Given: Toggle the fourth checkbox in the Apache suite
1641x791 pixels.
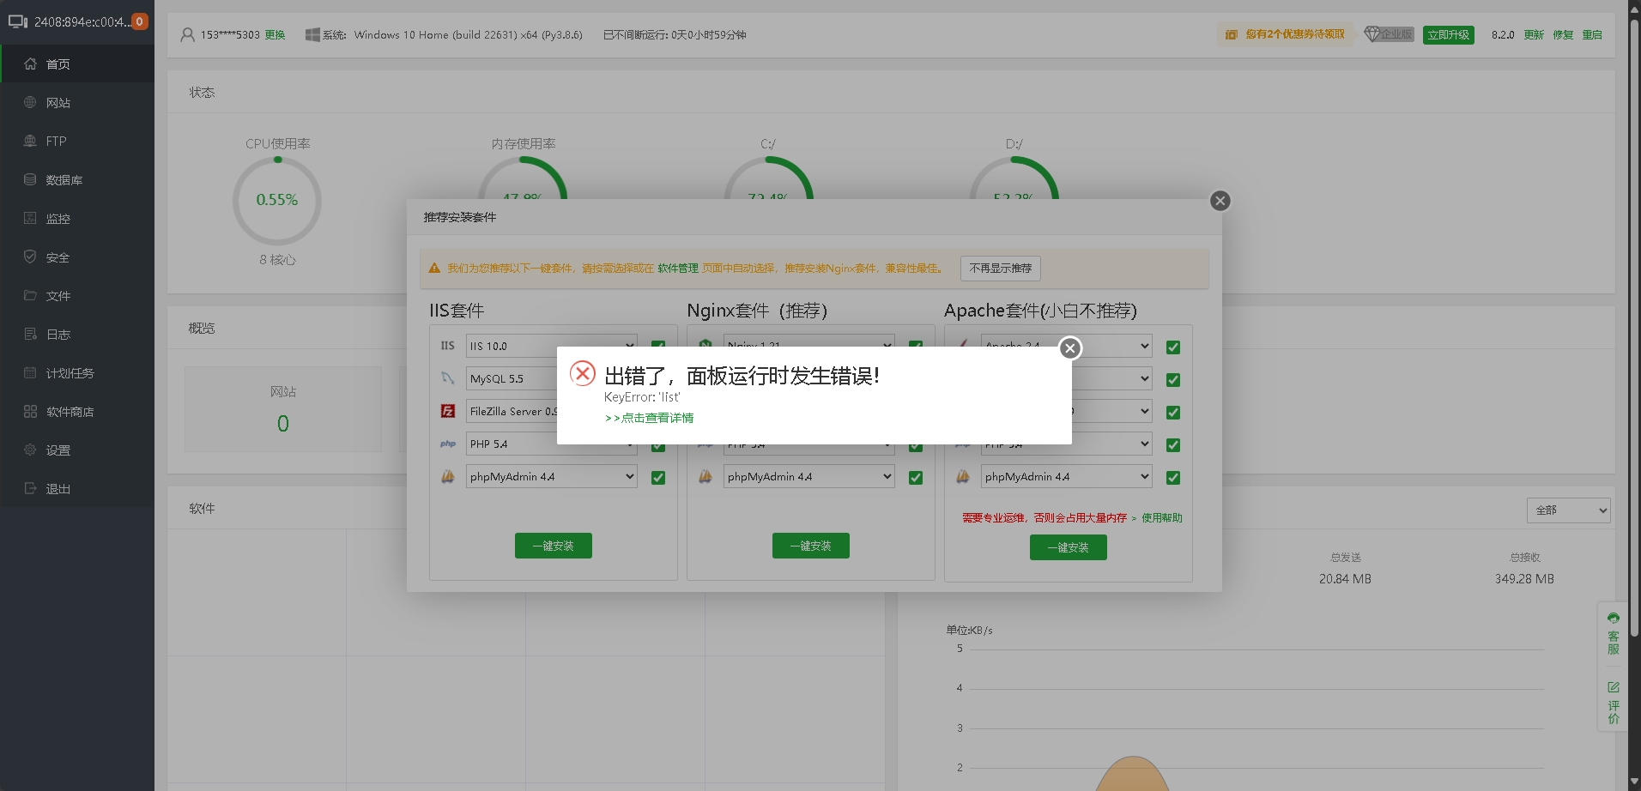Looking at the screenshot, I should coord(1173,445).
